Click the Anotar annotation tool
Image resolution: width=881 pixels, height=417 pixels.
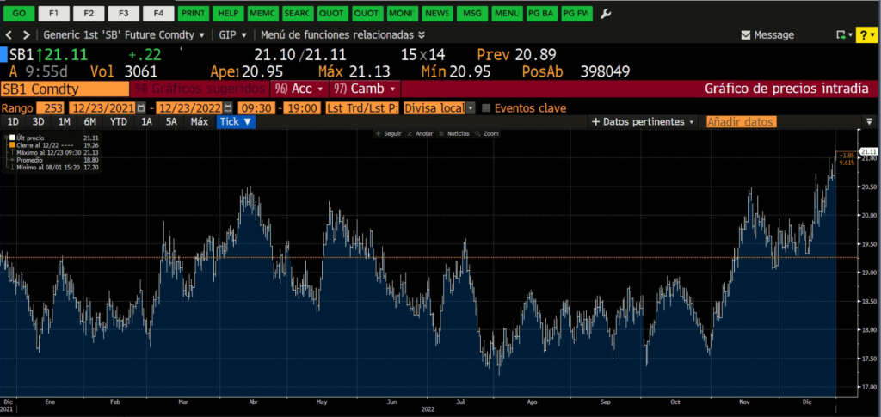[420, 134]
